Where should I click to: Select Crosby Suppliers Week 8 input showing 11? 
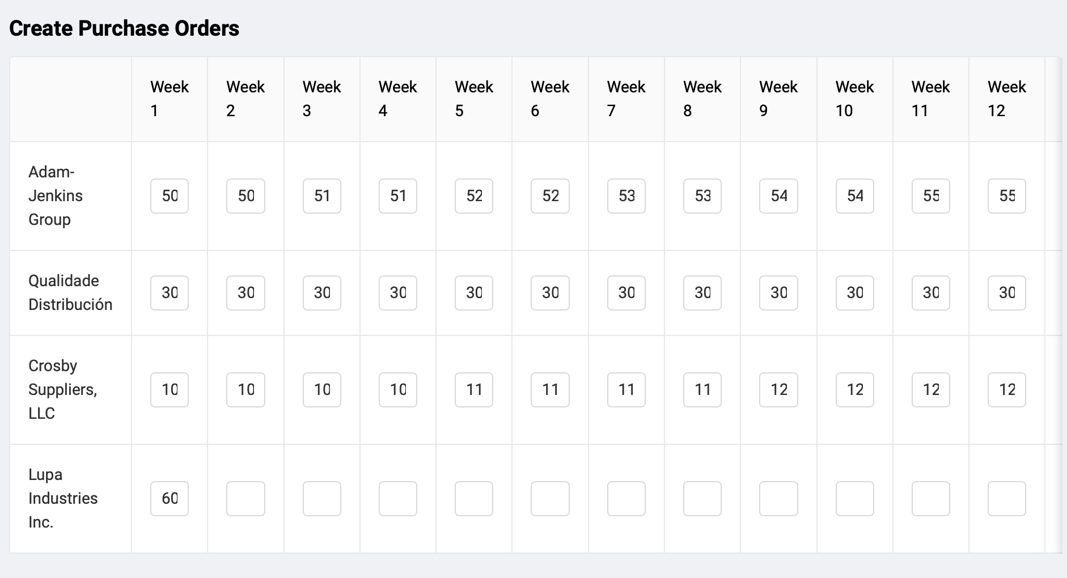(x=702, y=389)
